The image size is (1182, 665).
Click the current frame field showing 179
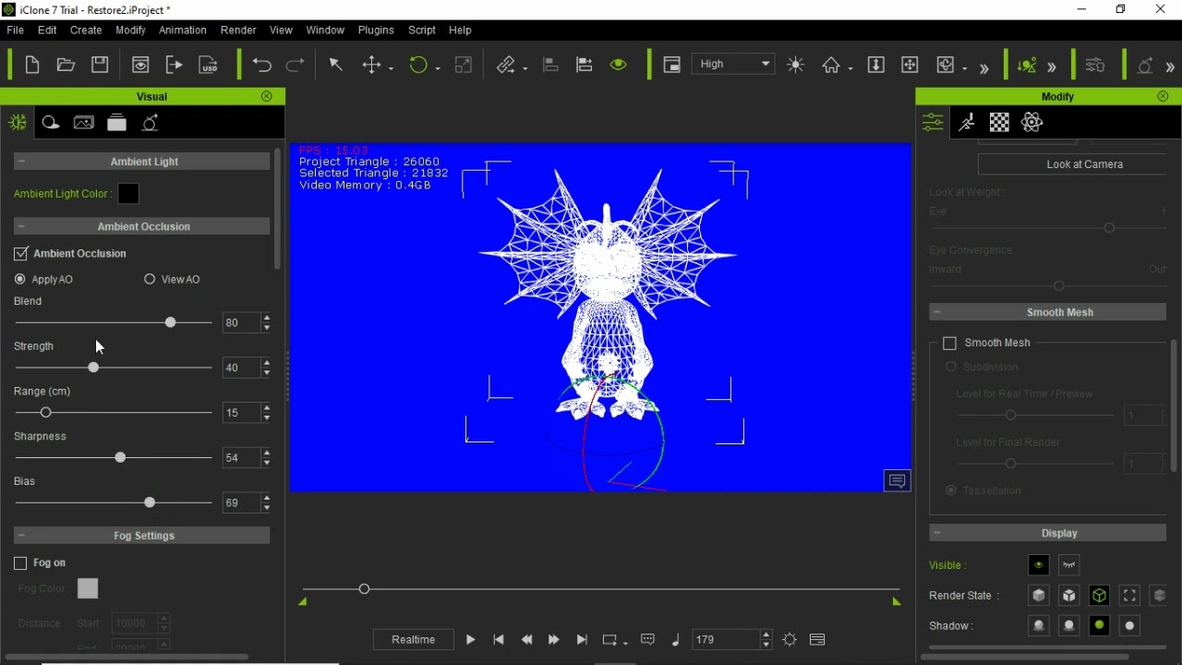[726, 639]
